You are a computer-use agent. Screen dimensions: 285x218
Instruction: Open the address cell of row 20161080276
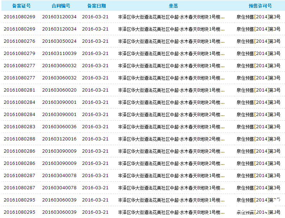171,41
